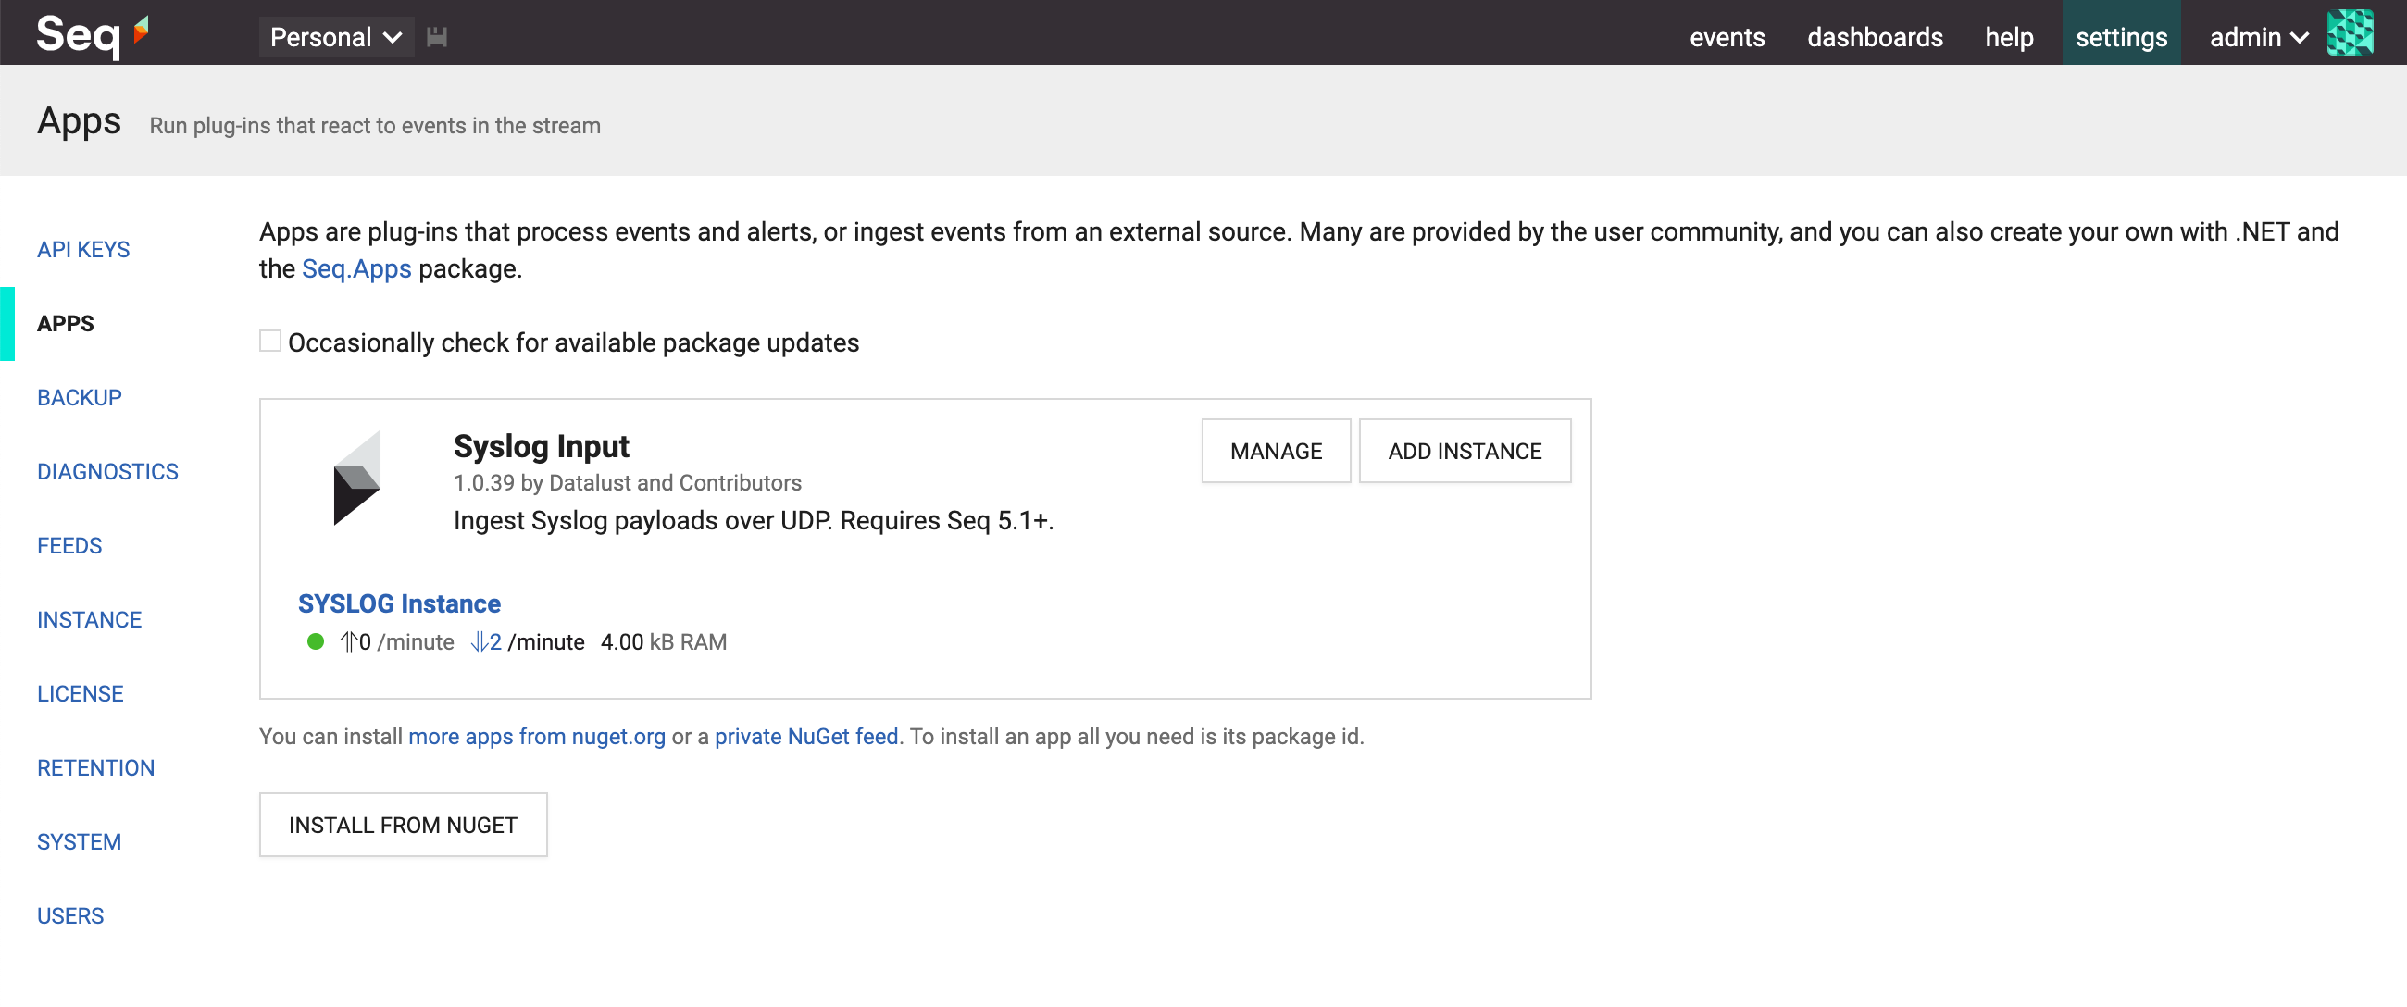Follow more apps from nuget.org link
The height and width of the screenshot is (1007, 2407).
click(x=537, y=737)
